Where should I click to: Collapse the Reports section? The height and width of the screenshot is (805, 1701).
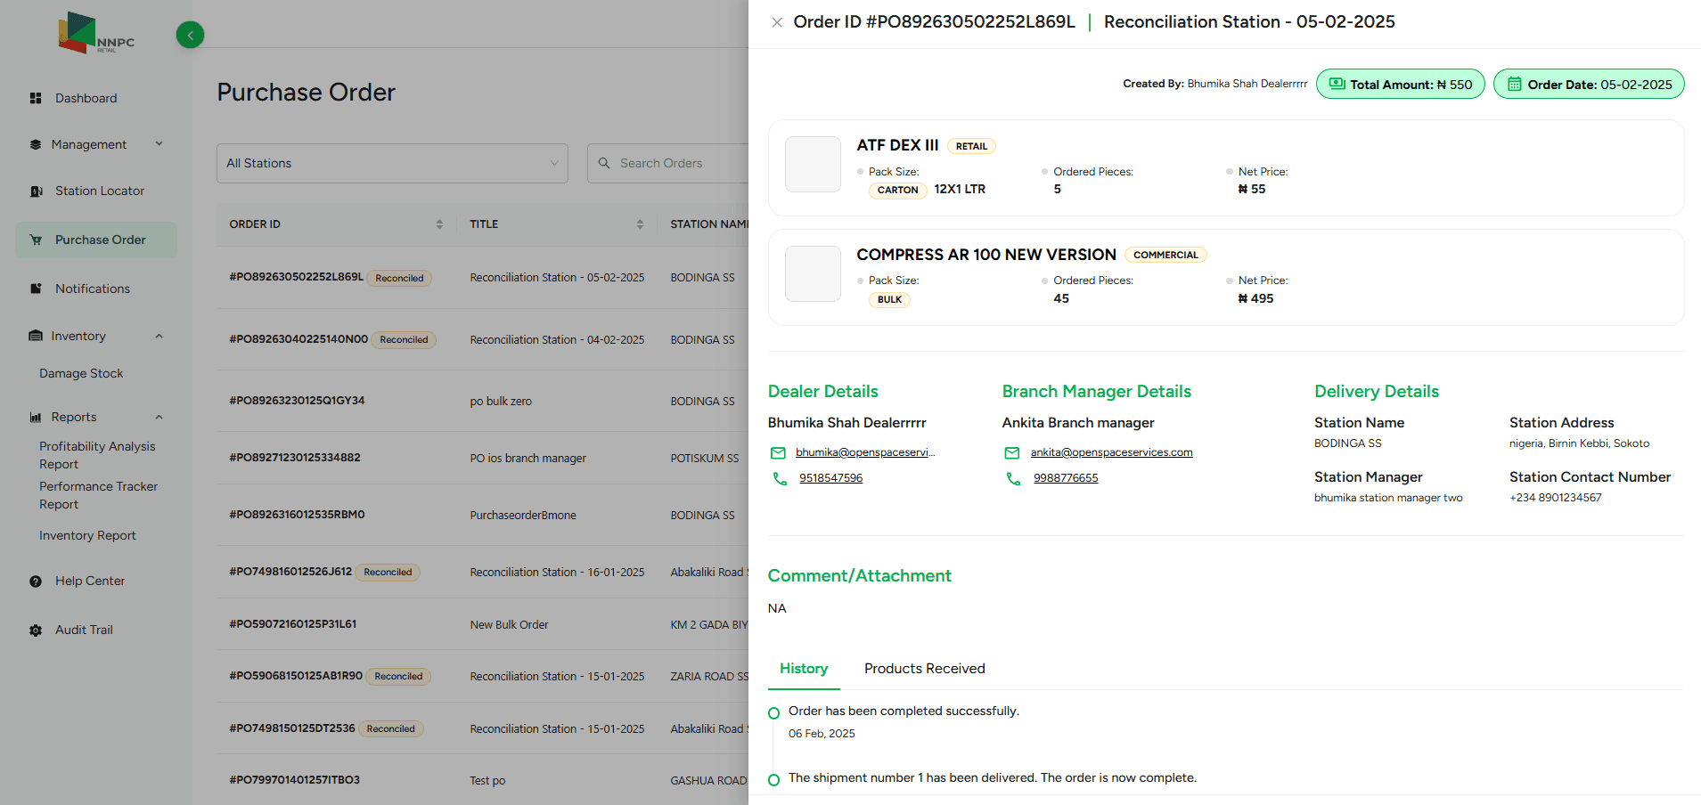(x=159, y=418)
